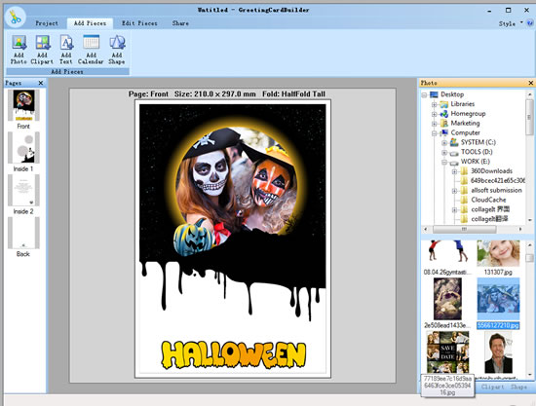Select the Desktop root item
The image size is (536, 406).
tap(452, 94)
